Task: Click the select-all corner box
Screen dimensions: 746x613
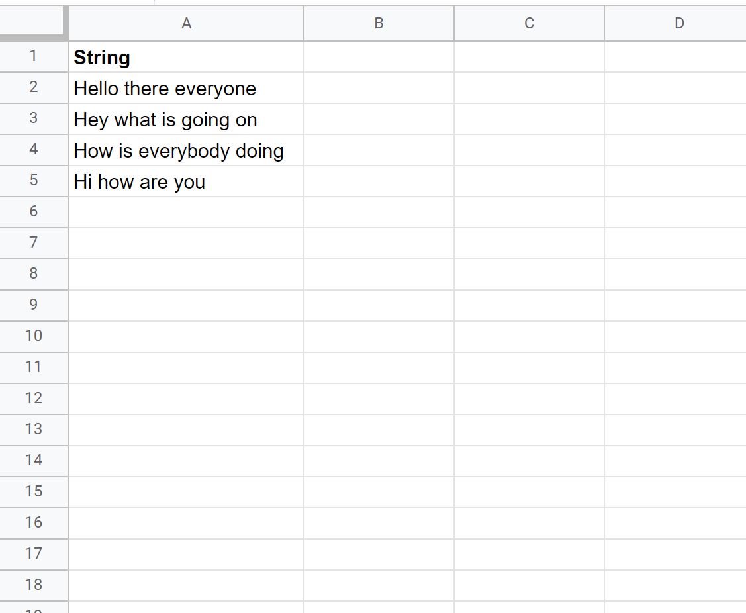Action: click(33, 23)
